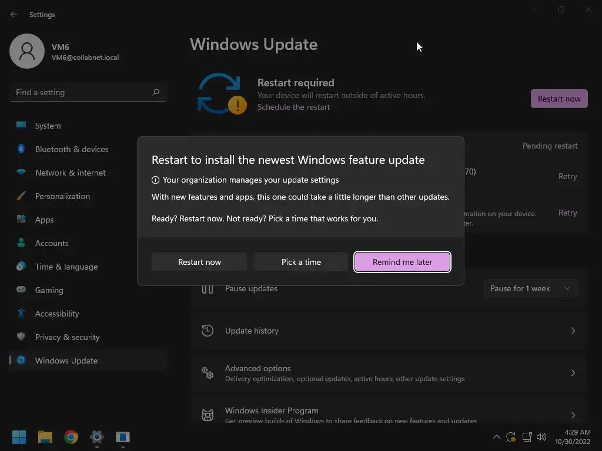Expand the Advanced options chevron
The width and height of the screenshot is (602, 451).
(x=573, y=373)
